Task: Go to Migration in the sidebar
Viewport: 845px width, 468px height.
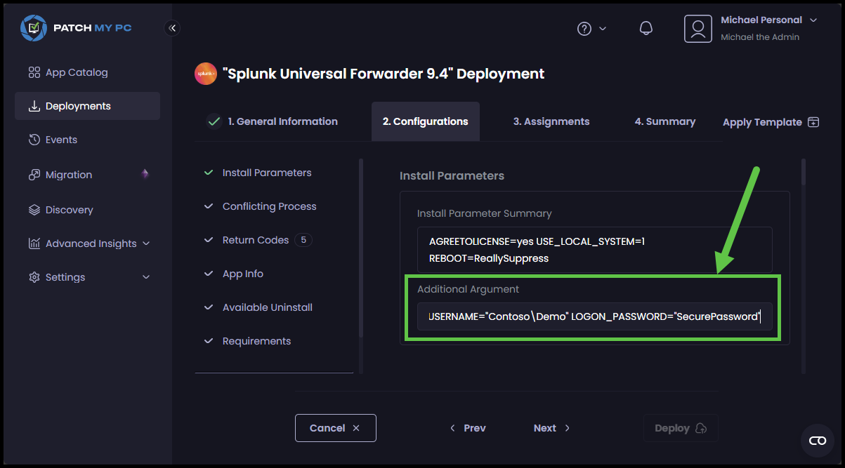Action: [x=68, y=174]
